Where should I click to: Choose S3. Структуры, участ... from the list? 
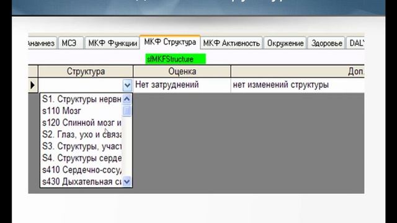(x=81, y=146)
